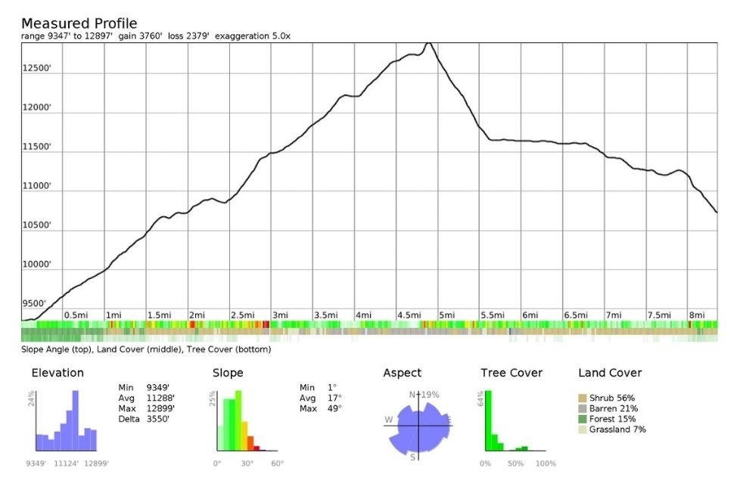Screen dimensions: 734x493
Task: Select the Elevation histogram chart
Action: [67, 420]
